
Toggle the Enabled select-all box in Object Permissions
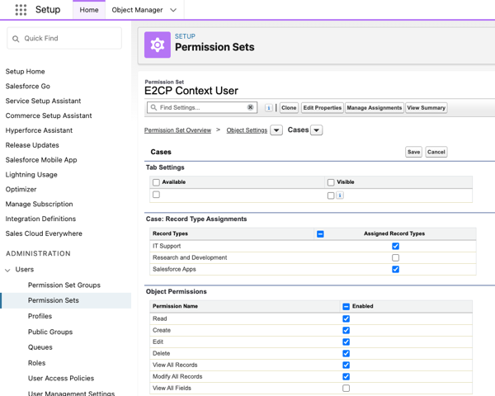click(346, 306)
